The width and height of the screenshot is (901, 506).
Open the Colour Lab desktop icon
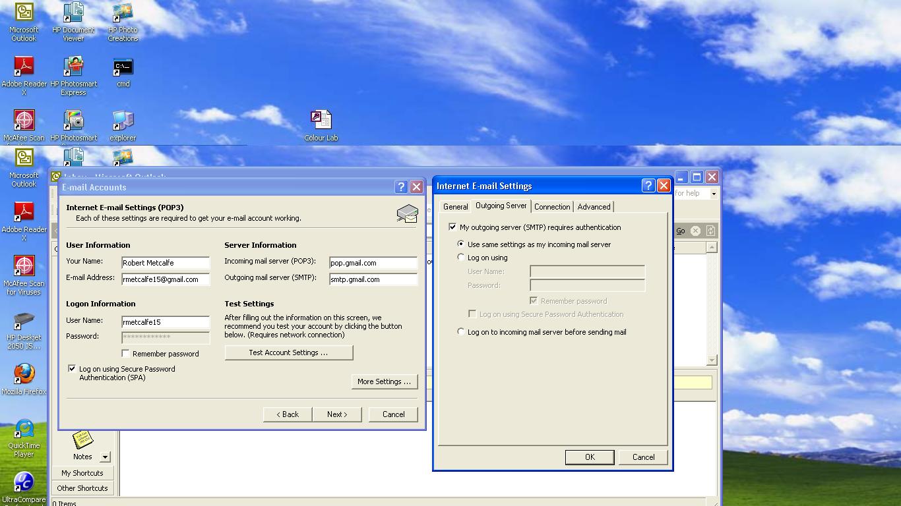[321, 121]
